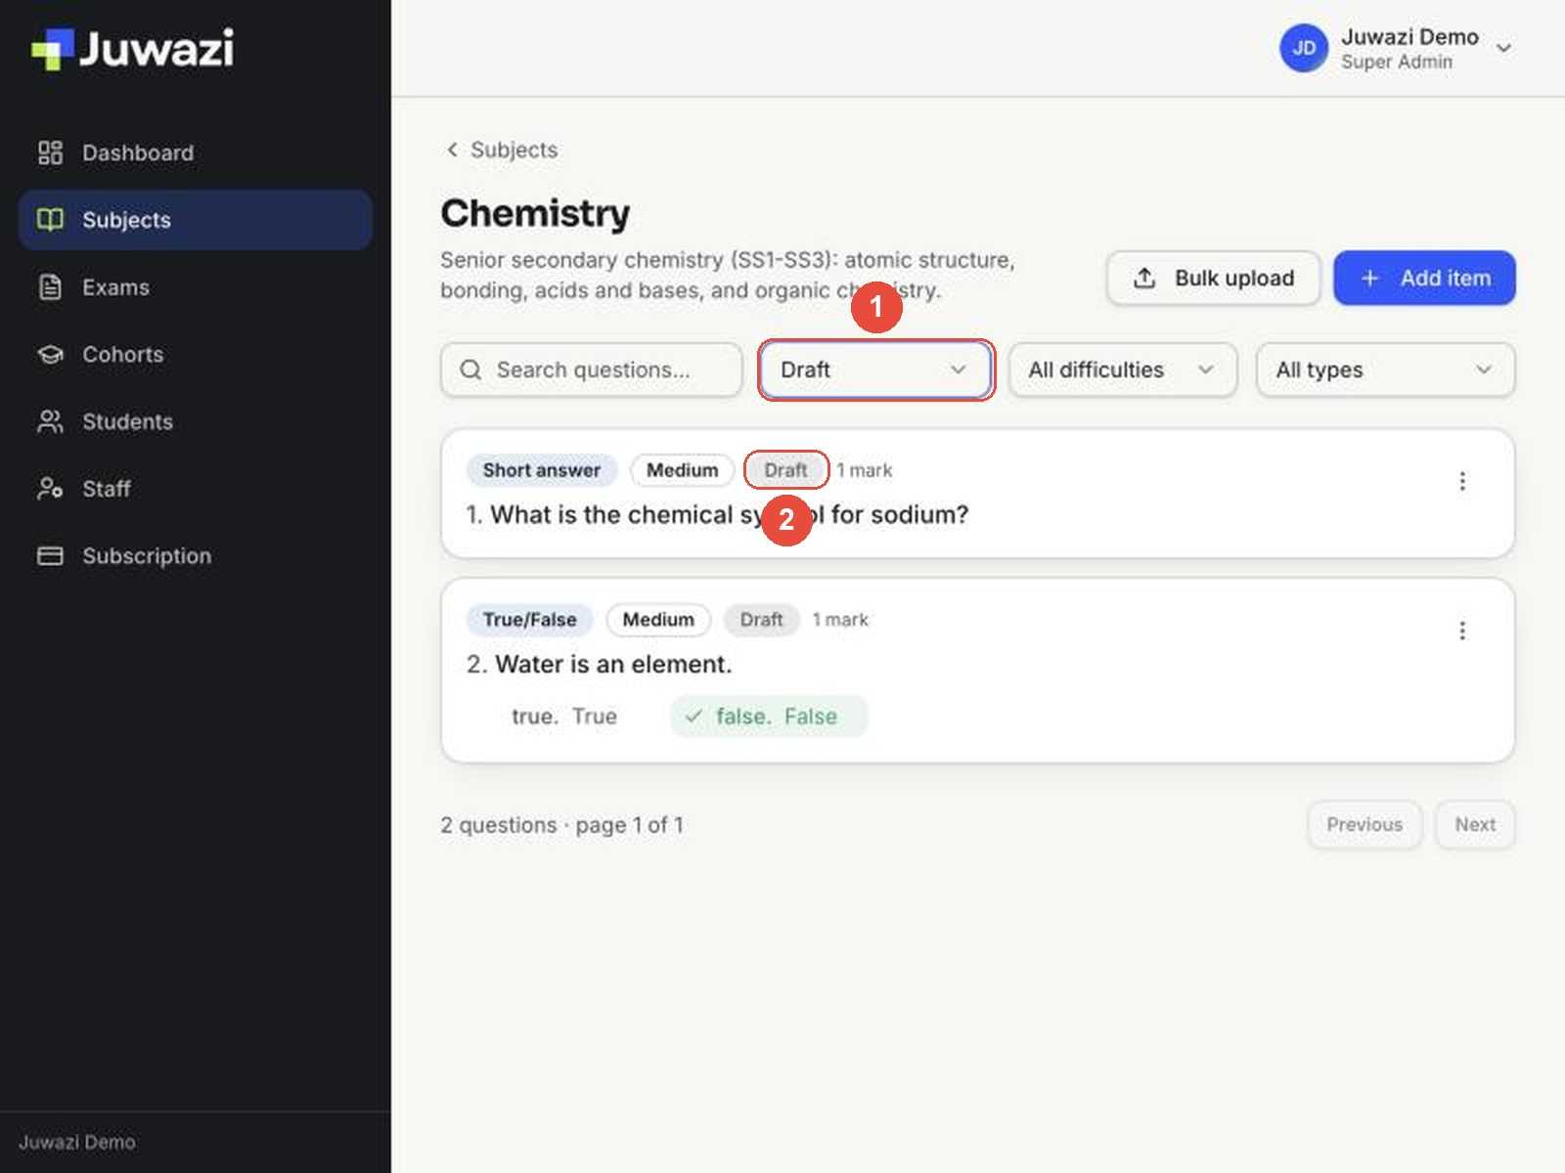This screenshot has width=1565, height=1173.
Task: Click the Staff user-gear icon
Action: [x=50, y=489]
